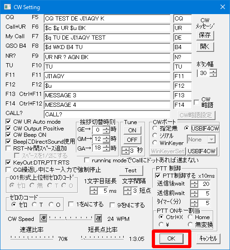Click the F6 Call+UR message field
The height and width of the screenshot is (250, 230).
107,28
